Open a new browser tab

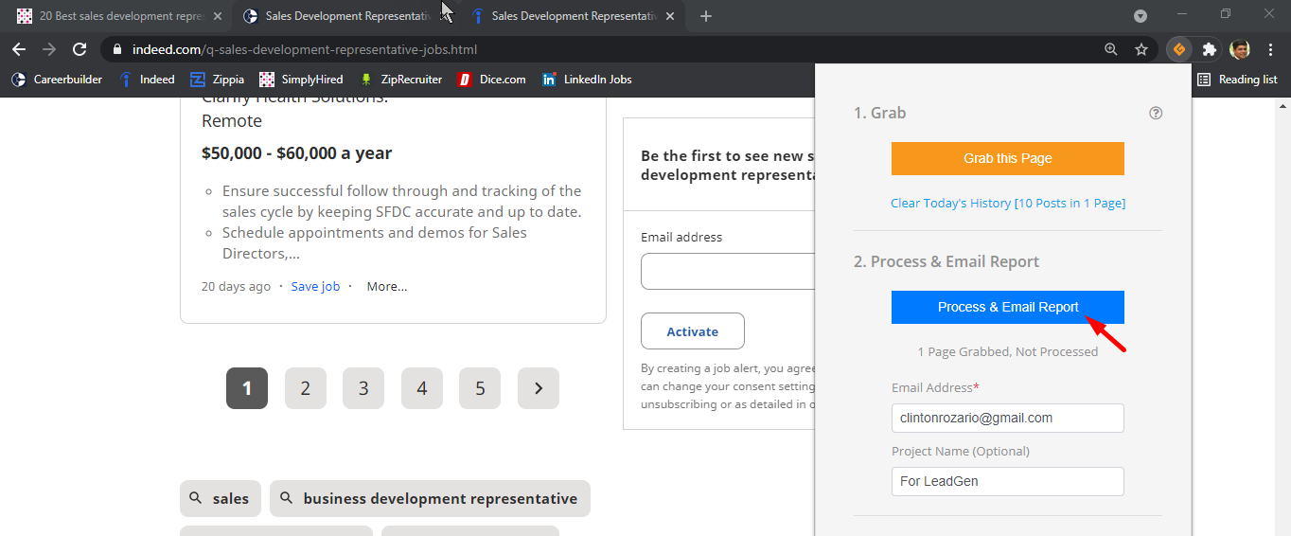[x=705, y=16]
